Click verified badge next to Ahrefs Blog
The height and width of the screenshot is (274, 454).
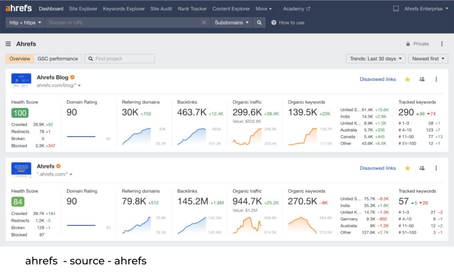pos(72,77)
